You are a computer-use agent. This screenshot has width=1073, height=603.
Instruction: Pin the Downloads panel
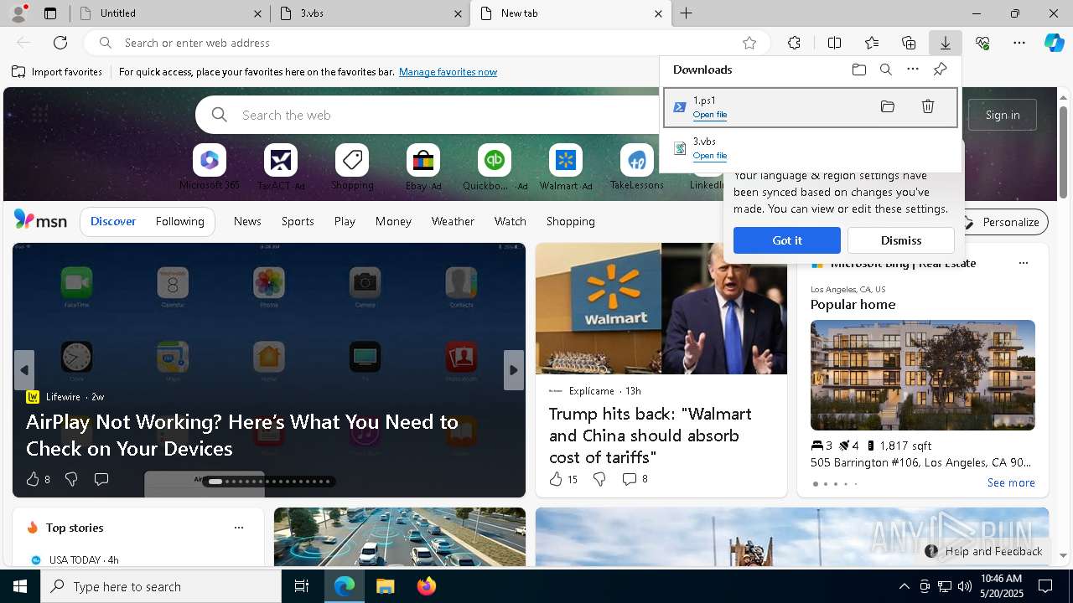940,70
